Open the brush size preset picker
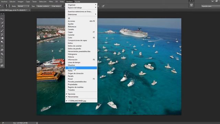220x124 pixels. click(x=7, y=6)
